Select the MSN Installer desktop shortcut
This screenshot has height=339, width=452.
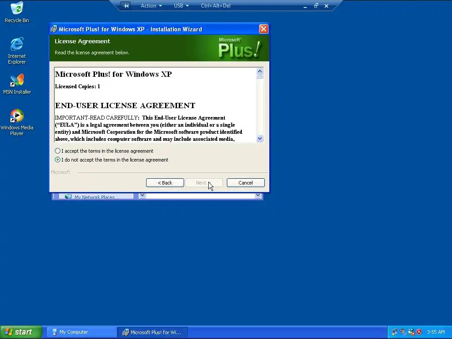coord(17,84)
